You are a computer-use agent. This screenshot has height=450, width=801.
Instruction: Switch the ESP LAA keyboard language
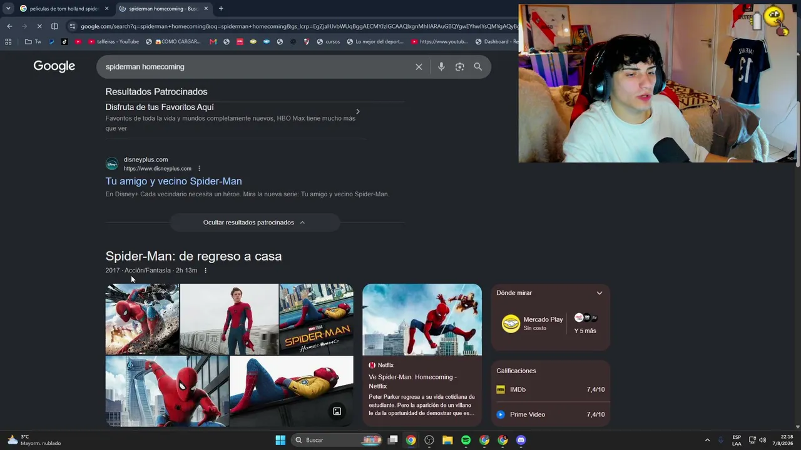click(737, 440)
